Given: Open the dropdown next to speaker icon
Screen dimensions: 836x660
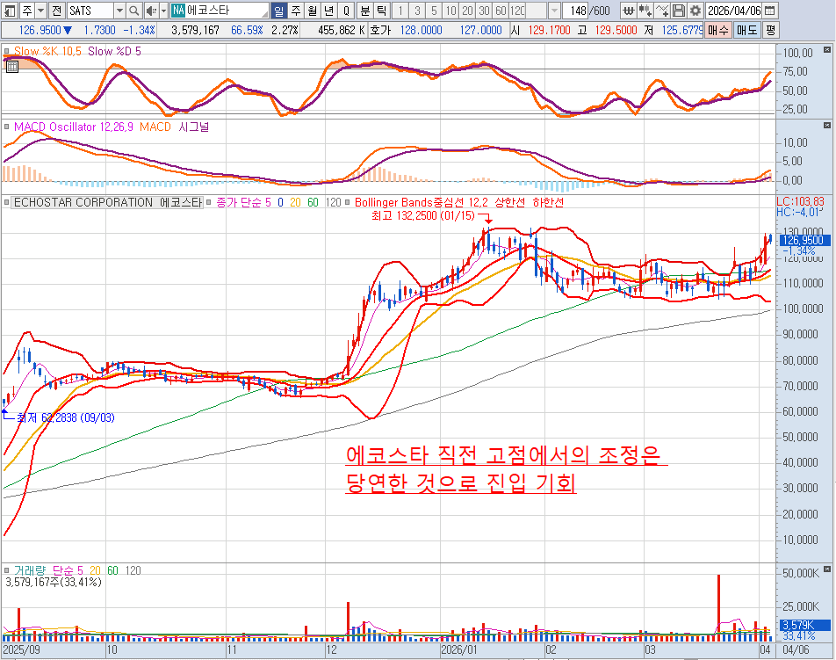Looking at the screenshot, I should click(162, 11).
